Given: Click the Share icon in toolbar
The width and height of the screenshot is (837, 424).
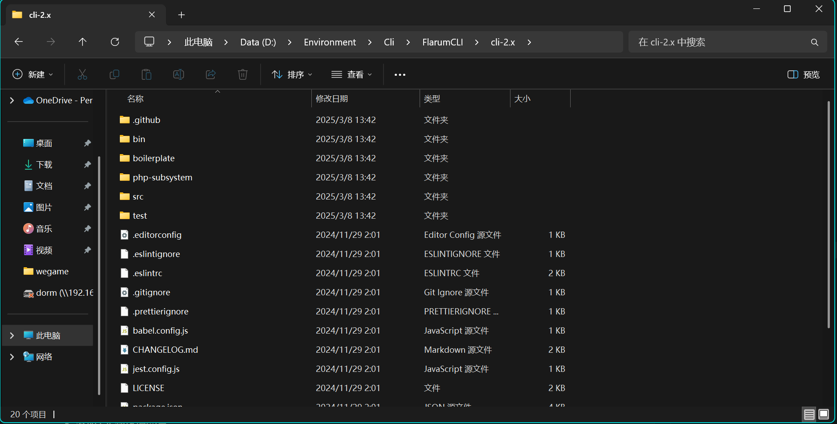Looking at the screenshot, I should coord(211,74).
